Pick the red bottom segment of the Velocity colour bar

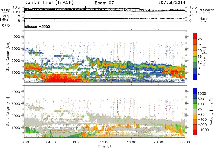tap(195, 132)
